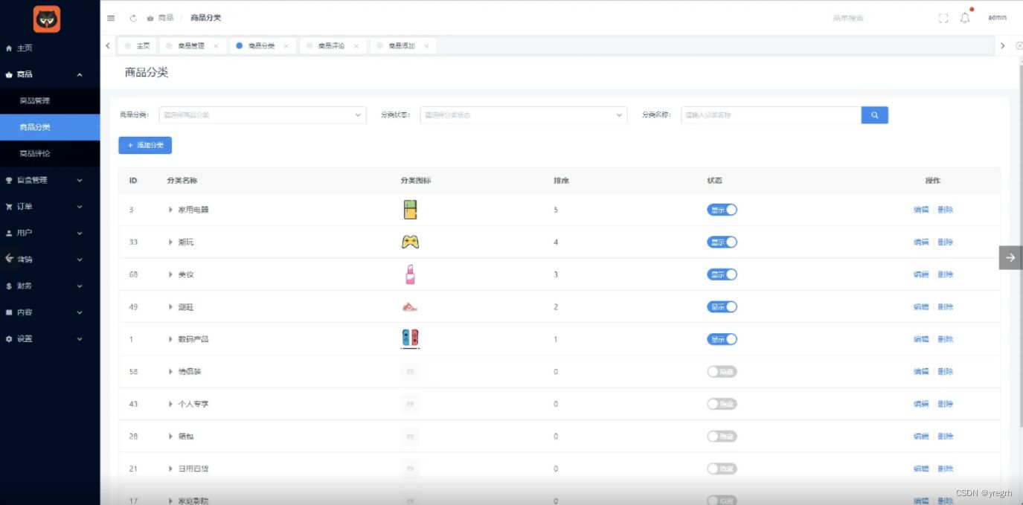Screen dimensions: 1023x505
Task: Toggle the 家用电器 display switch off
Action: [722, 209]
